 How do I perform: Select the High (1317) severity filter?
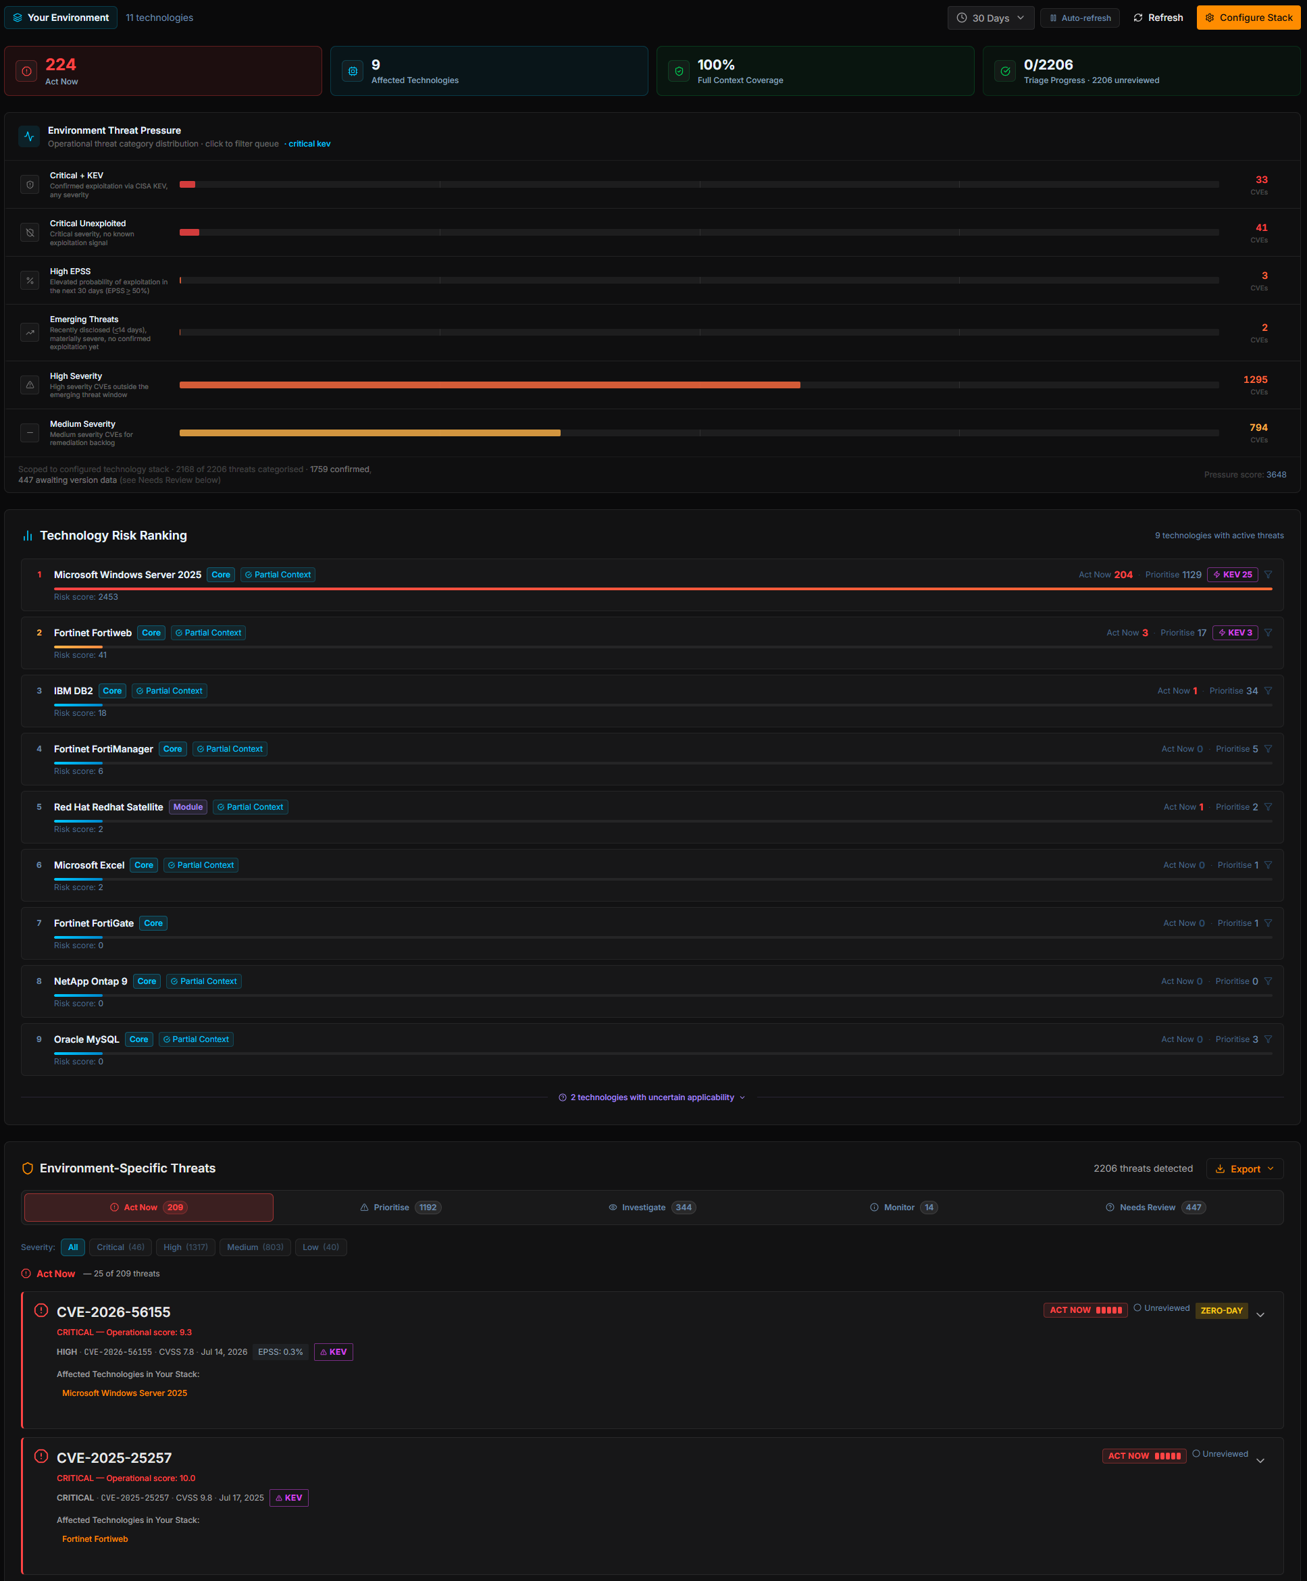(x=185, y=1247)
